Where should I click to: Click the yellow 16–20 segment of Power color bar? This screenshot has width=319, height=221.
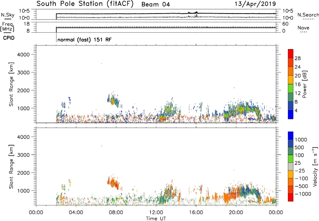[x=291, y=80]
